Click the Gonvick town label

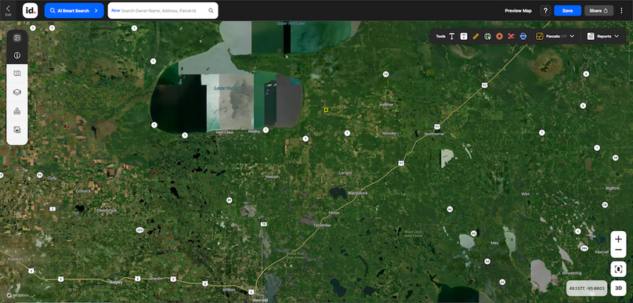(83, 191)
